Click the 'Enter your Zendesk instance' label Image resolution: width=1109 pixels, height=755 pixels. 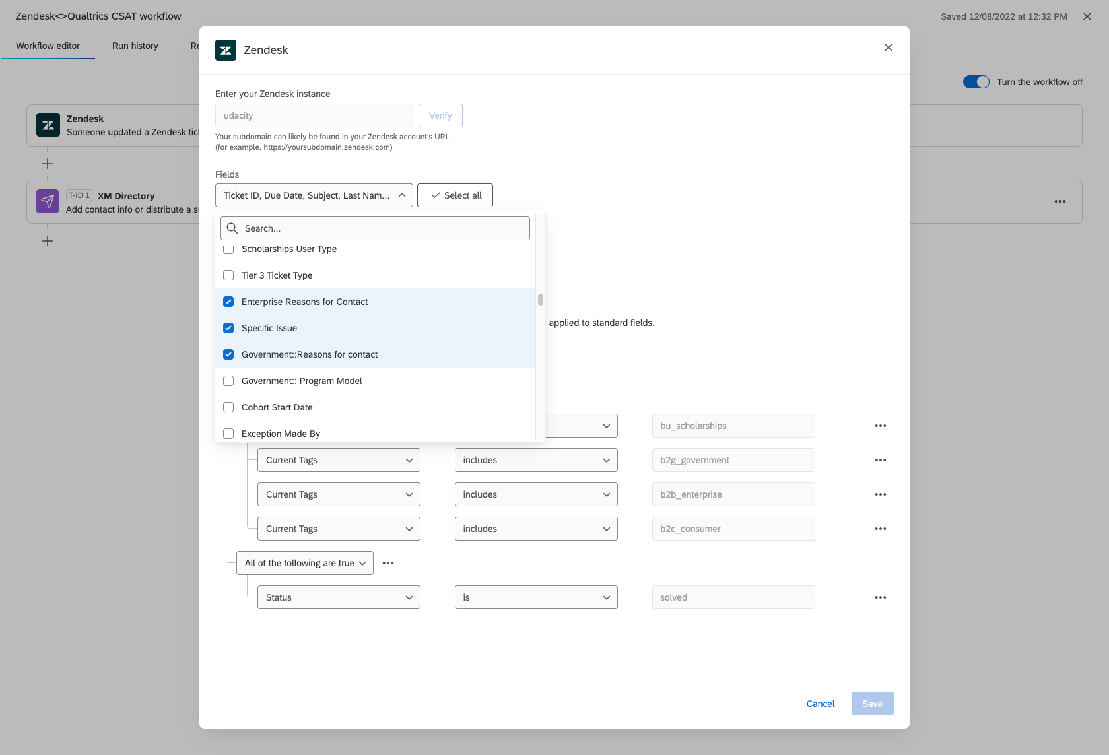(x=273, y=94)
